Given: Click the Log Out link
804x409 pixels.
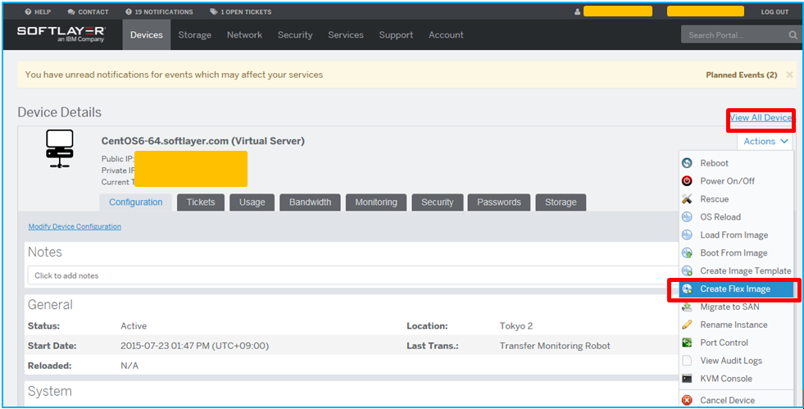Looking at the screenshot, I should click(x=774, y=11).
